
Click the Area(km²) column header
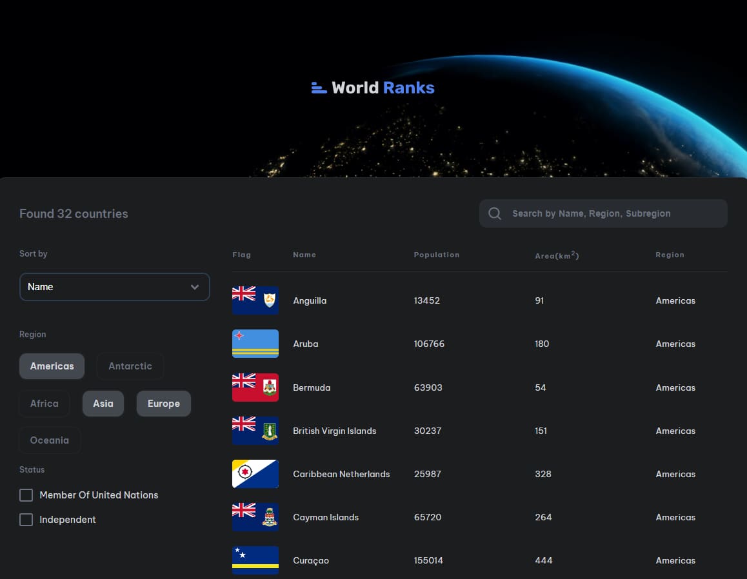pyautogui.click(x=556, y=255)
